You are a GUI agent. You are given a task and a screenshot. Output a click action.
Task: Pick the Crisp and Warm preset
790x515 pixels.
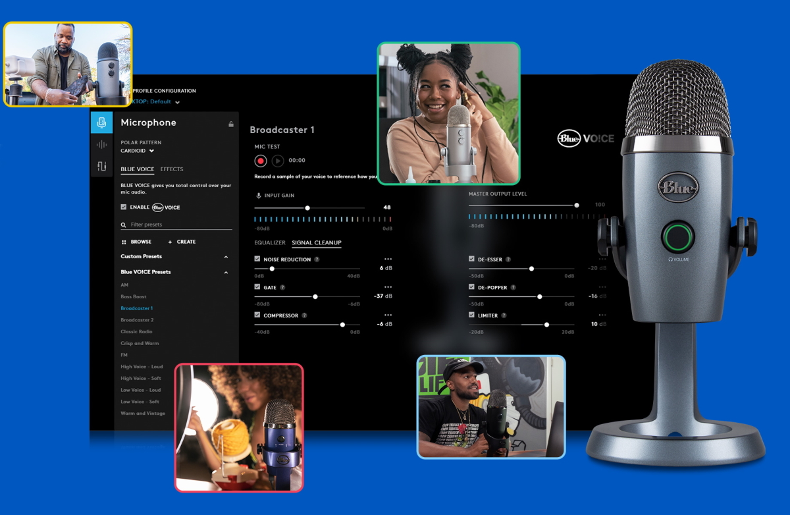pos(140,343)
